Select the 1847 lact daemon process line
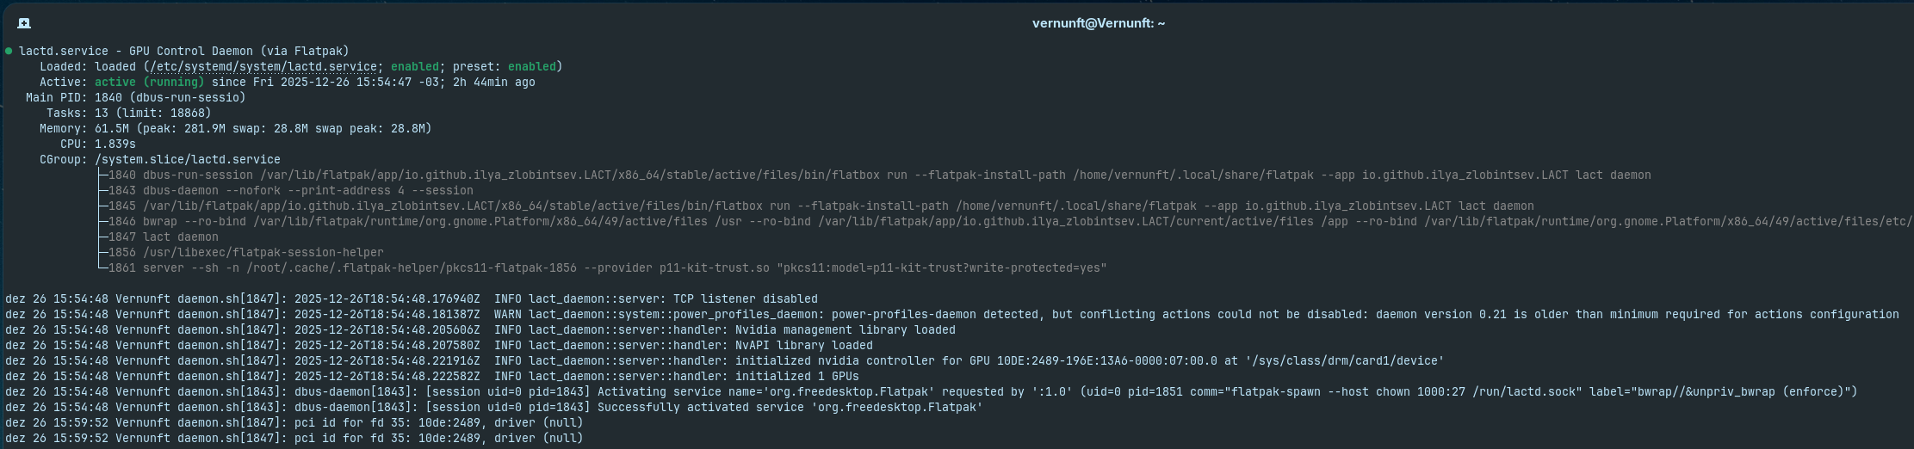 click(163, 237)
